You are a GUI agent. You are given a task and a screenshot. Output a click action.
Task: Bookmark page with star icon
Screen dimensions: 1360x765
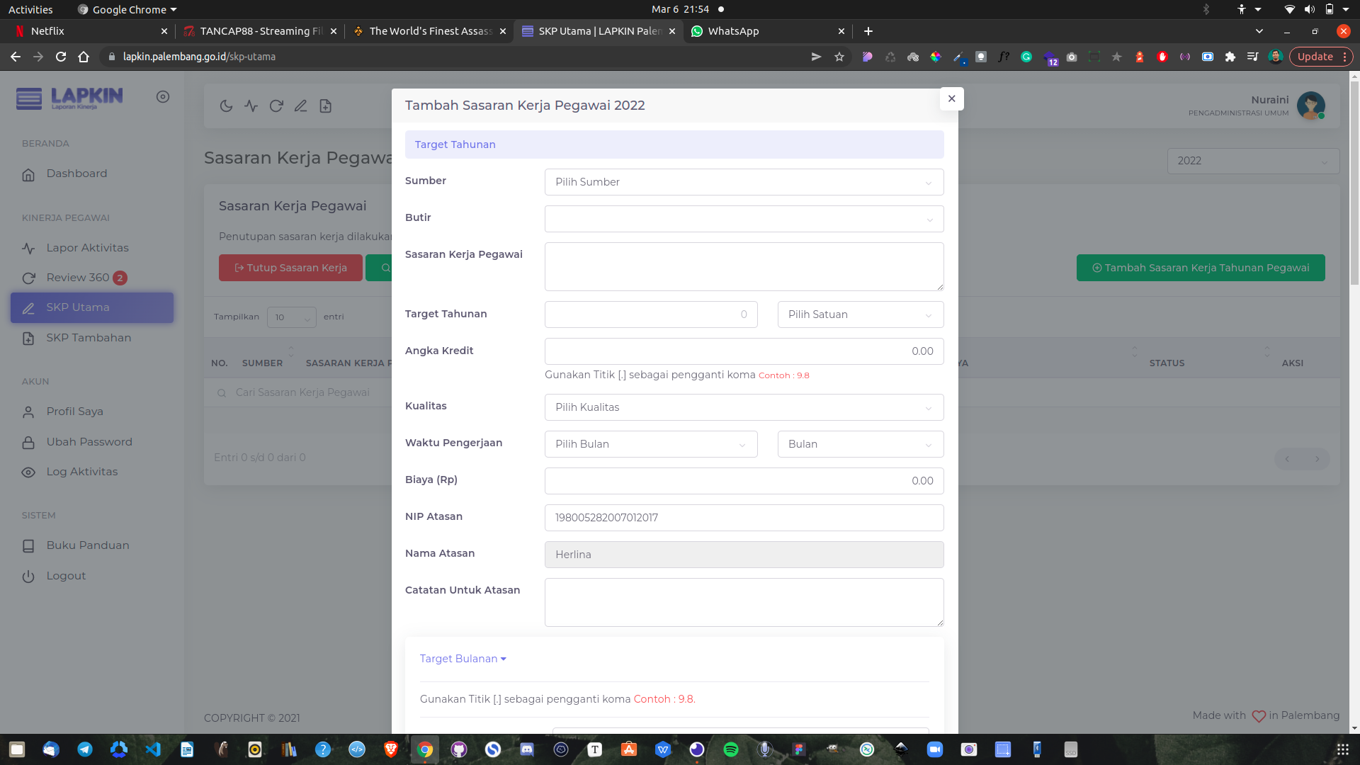(x=839, y=57)
